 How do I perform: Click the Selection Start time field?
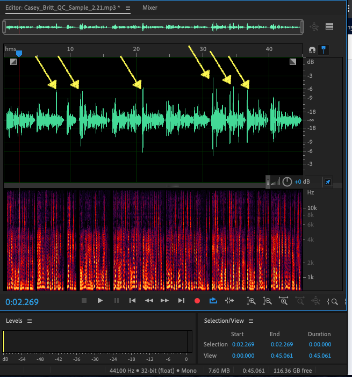coord(245,345)
